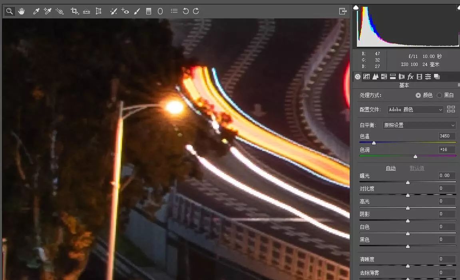This screenshot has height=280, width=460.
Task: Rotate image counterclockwise
Action: tap(185, 11)
